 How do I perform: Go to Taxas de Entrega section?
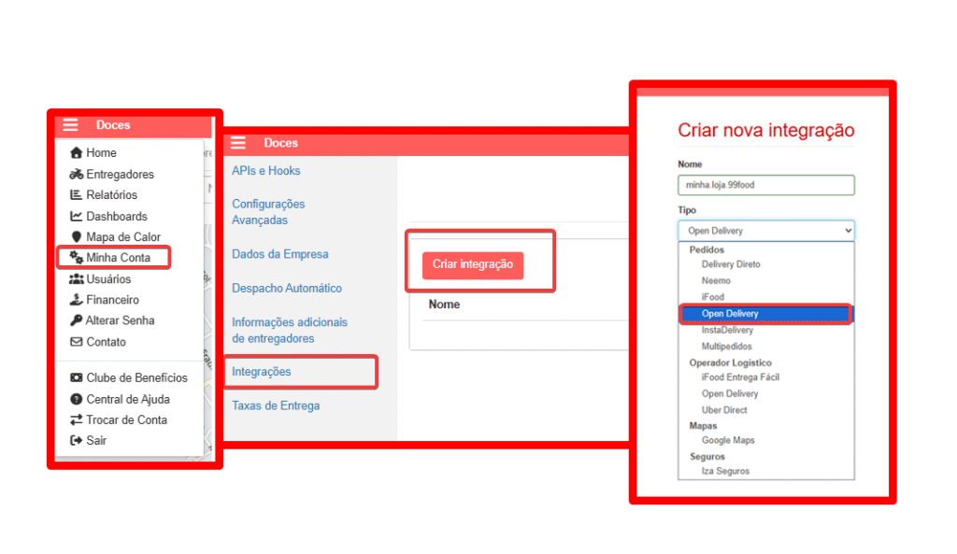click(276, 405)
